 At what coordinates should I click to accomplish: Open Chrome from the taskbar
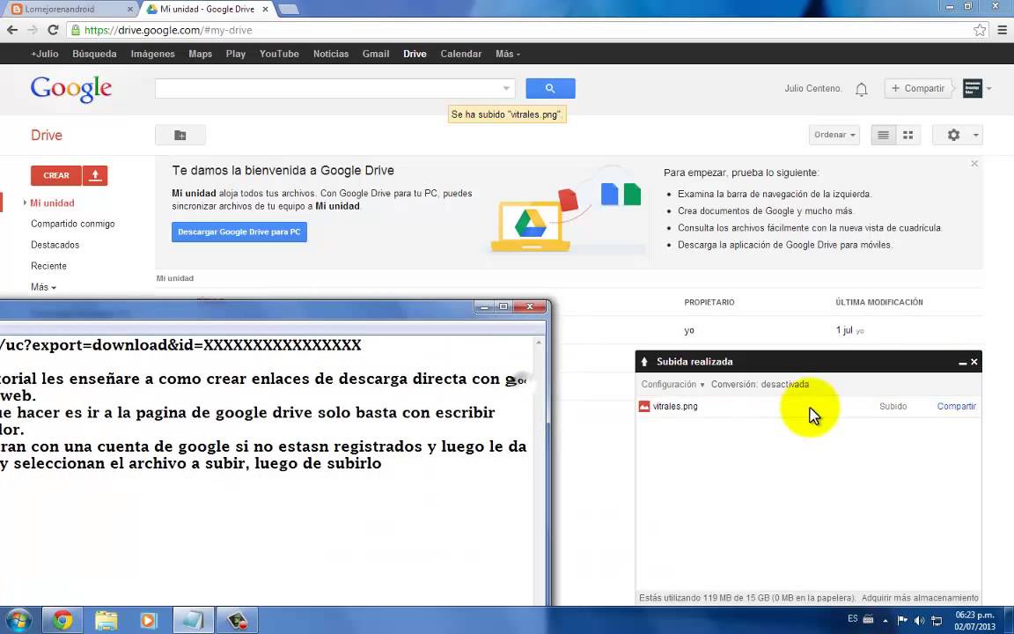(62, 621)
